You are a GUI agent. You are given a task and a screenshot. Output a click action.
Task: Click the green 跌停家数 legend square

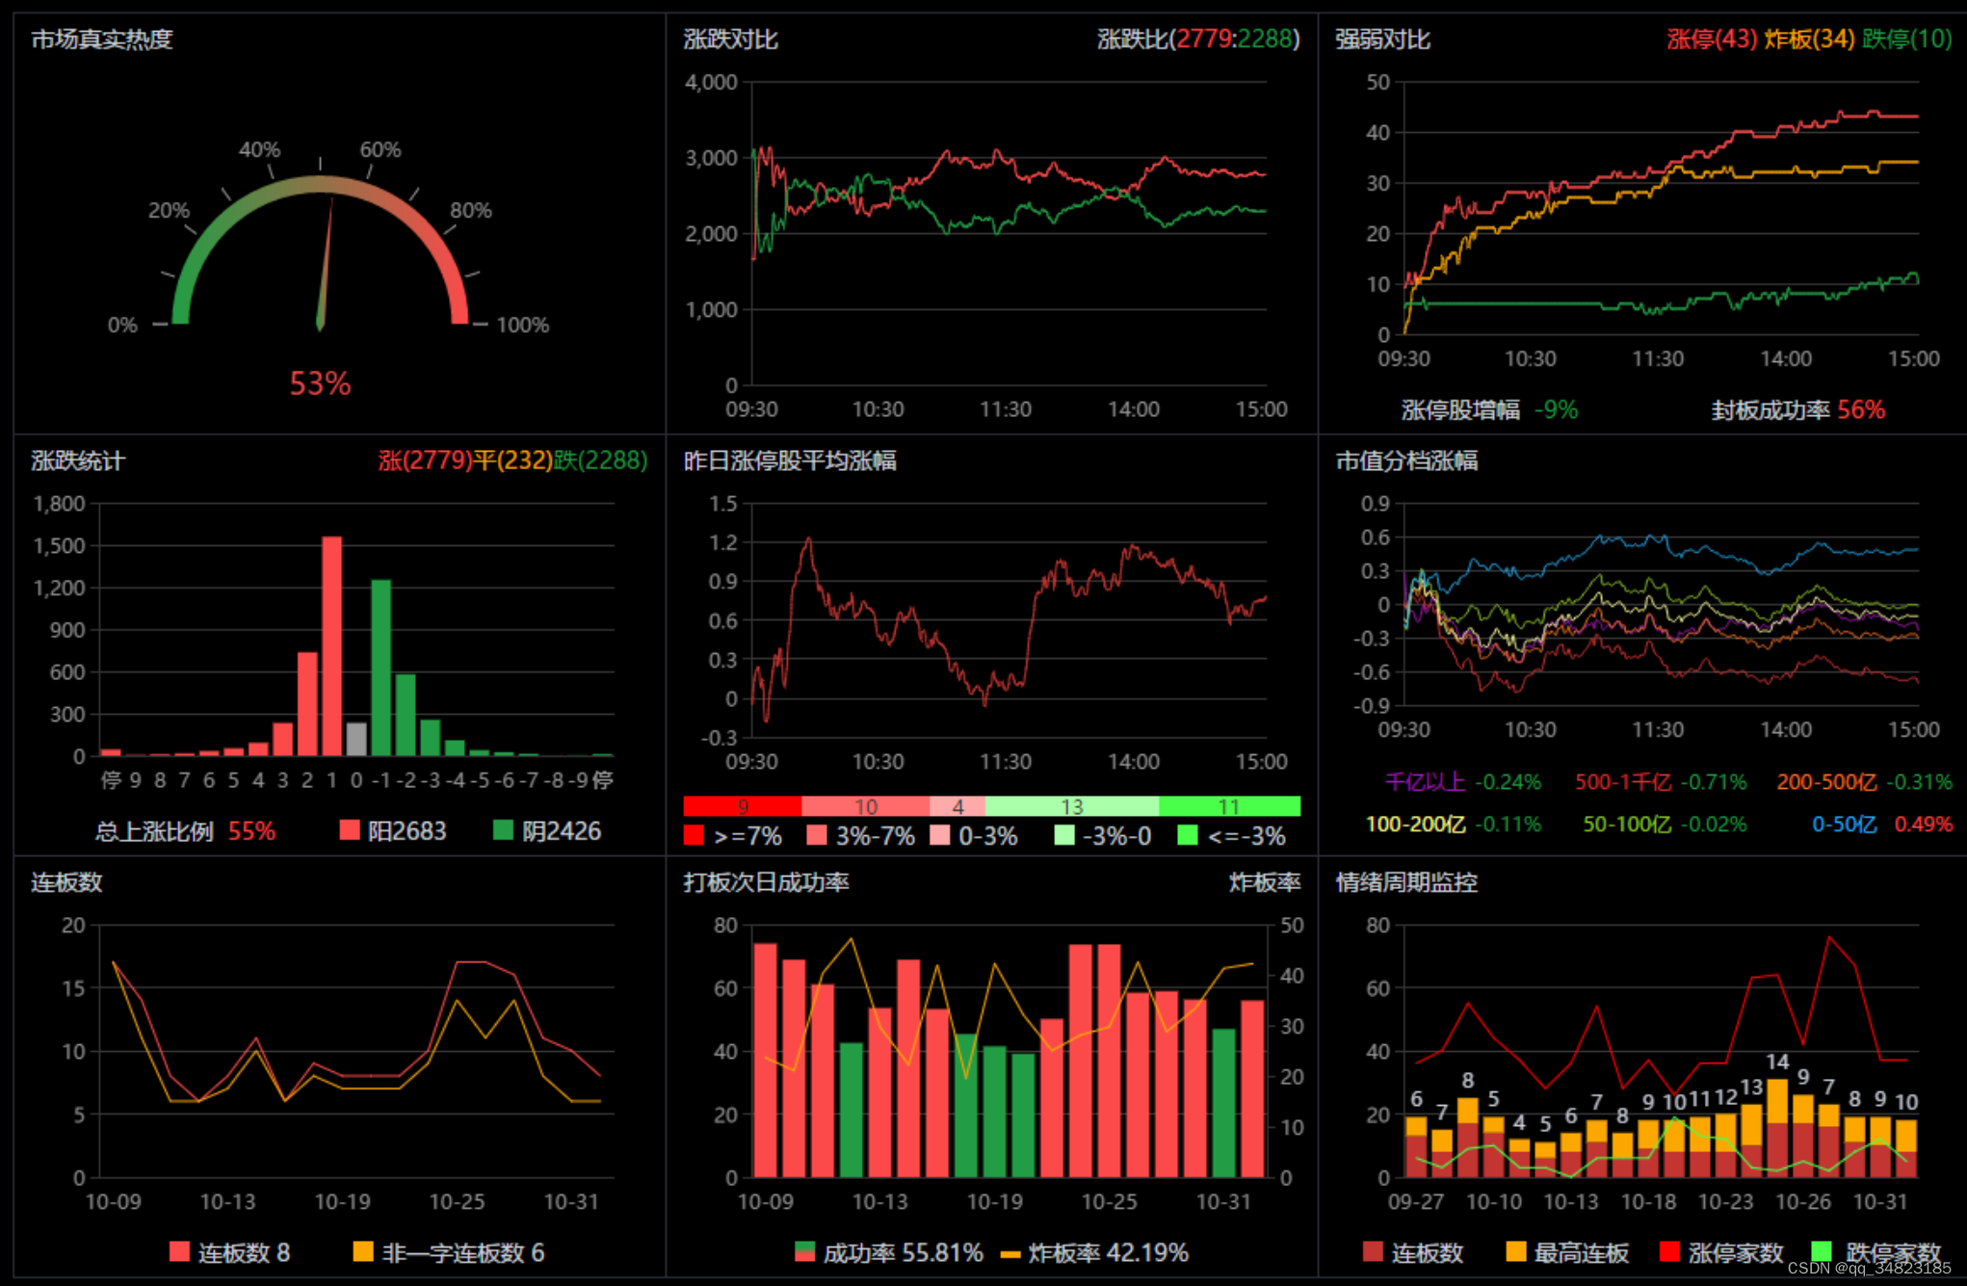click(1821, 1251)
